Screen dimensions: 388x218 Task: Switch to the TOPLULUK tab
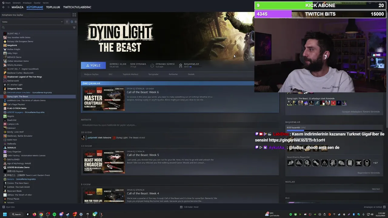53,7
